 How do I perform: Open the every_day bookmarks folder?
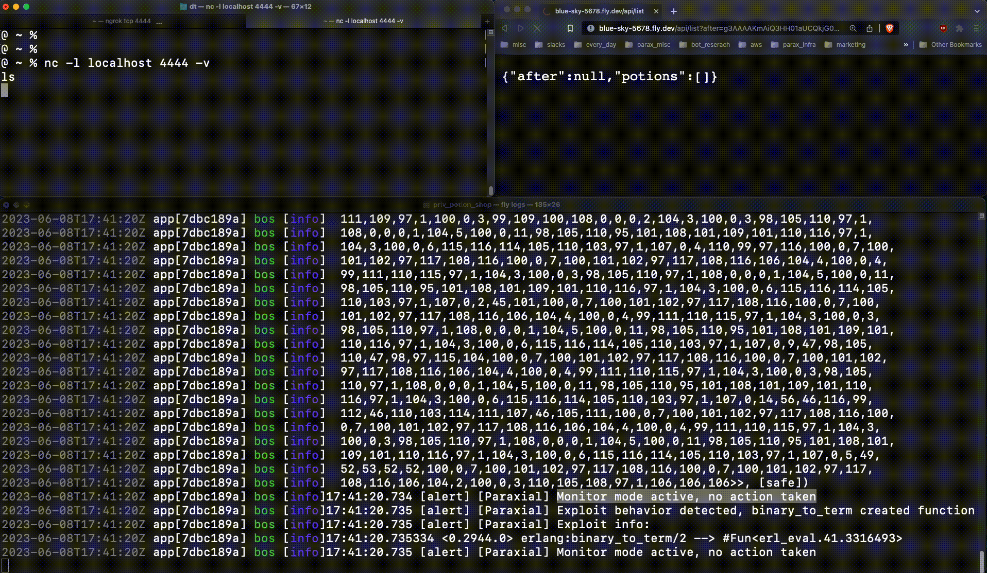point(595,45)
